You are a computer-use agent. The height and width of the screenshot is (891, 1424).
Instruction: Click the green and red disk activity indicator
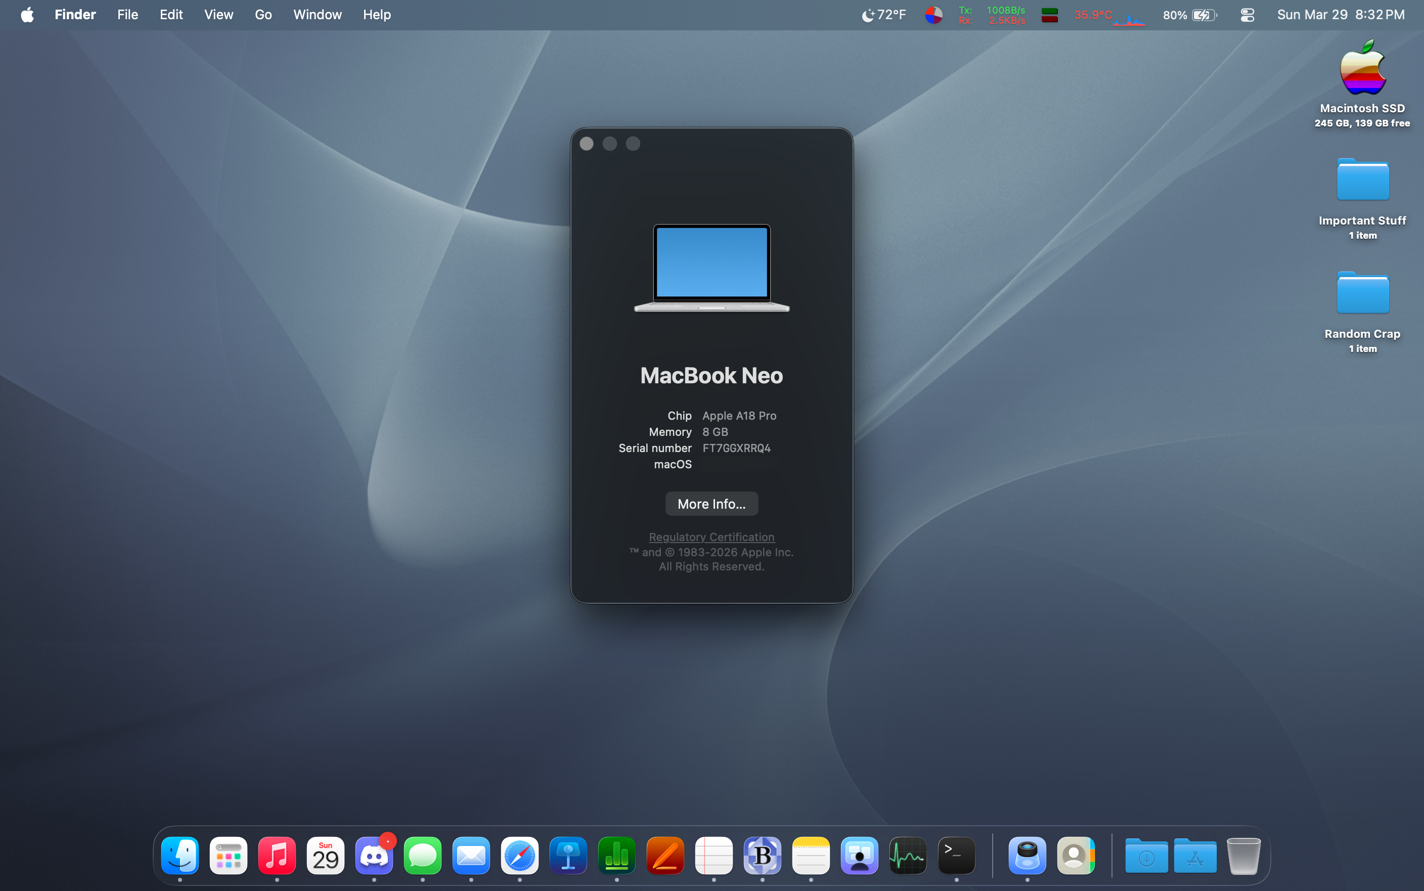click(x=1049, y=15)
